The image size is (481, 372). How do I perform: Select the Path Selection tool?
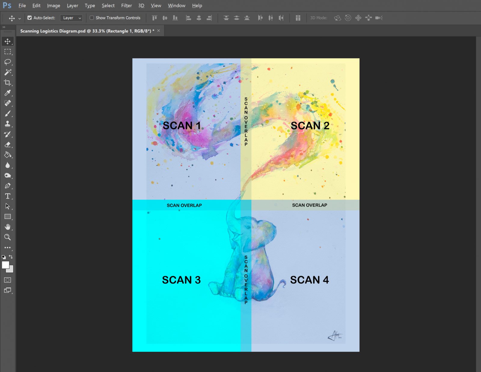click(x=8, y=206)
